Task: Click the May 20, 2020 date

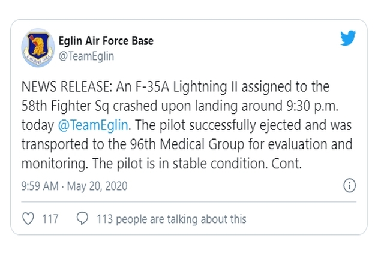Action: 97,186
